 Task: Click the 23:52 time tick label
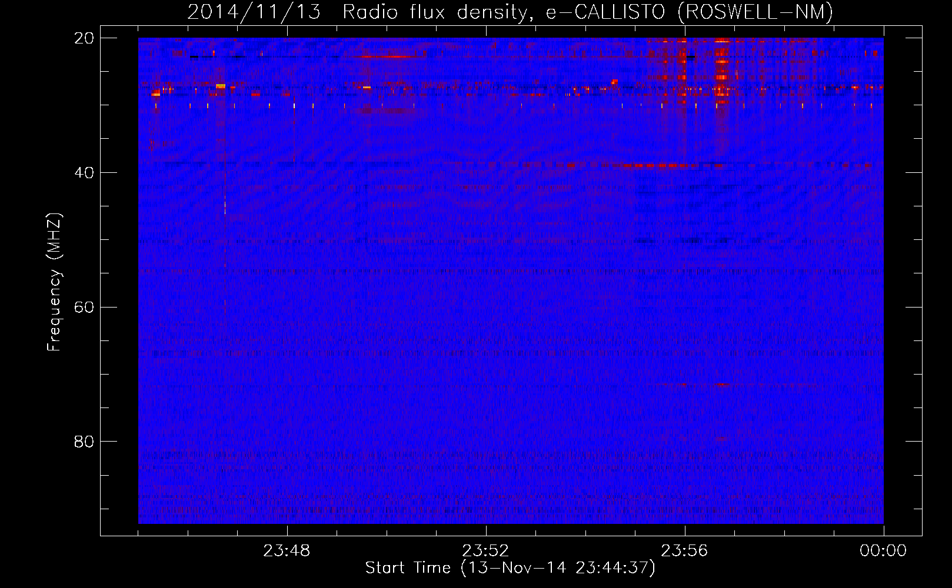pos(485,551)
